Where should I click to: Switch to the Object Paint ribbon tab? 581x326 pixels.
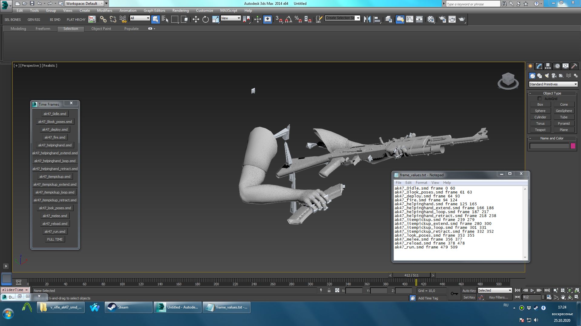[x=101, y=29]
